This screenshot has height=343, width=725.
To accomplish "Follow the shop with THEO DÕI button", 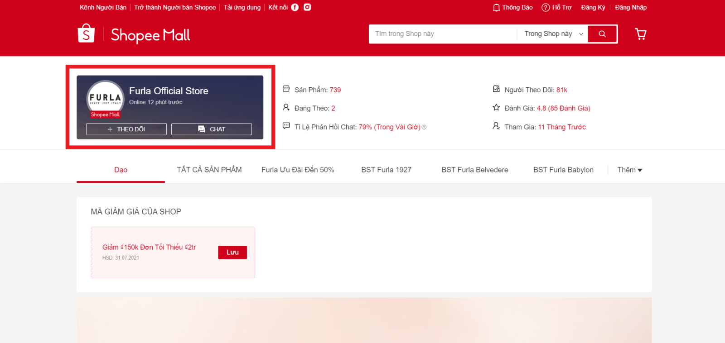I will point(126,129).
